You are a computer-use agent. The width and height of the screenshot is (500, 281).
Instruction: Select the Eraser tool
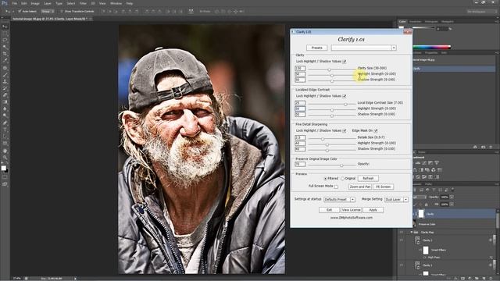pyautogui.click(x=5, y=95)
